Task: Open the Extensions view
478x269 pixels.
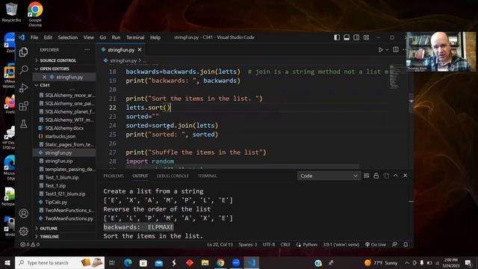Action: (23, 106)
